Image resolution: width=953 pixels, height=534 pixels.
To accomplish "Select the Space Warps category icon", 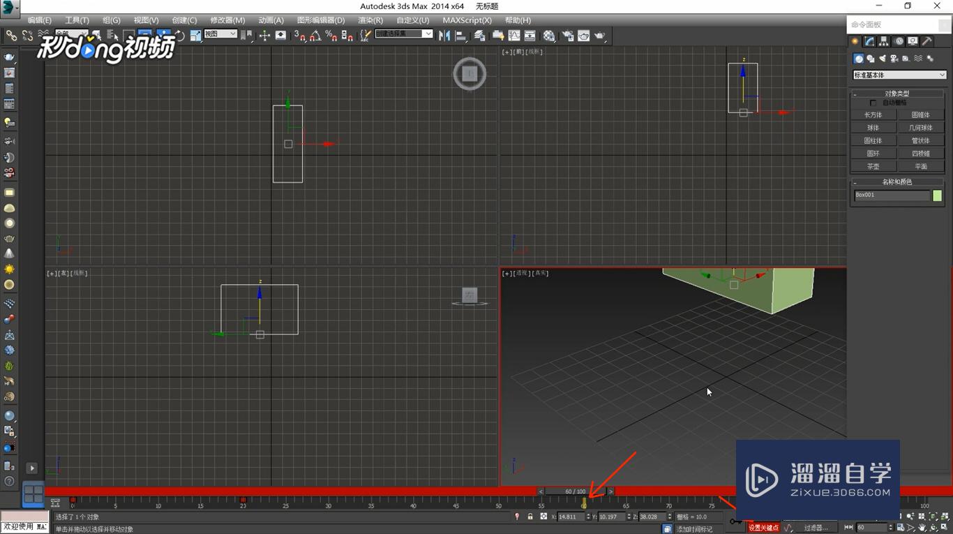I will 918,59.
